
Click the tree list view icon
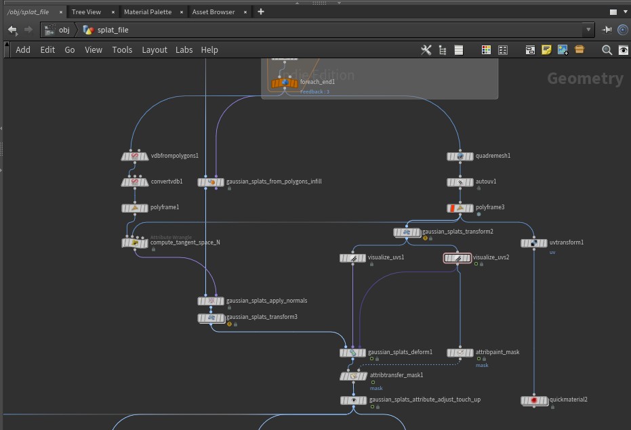[443, 50]
